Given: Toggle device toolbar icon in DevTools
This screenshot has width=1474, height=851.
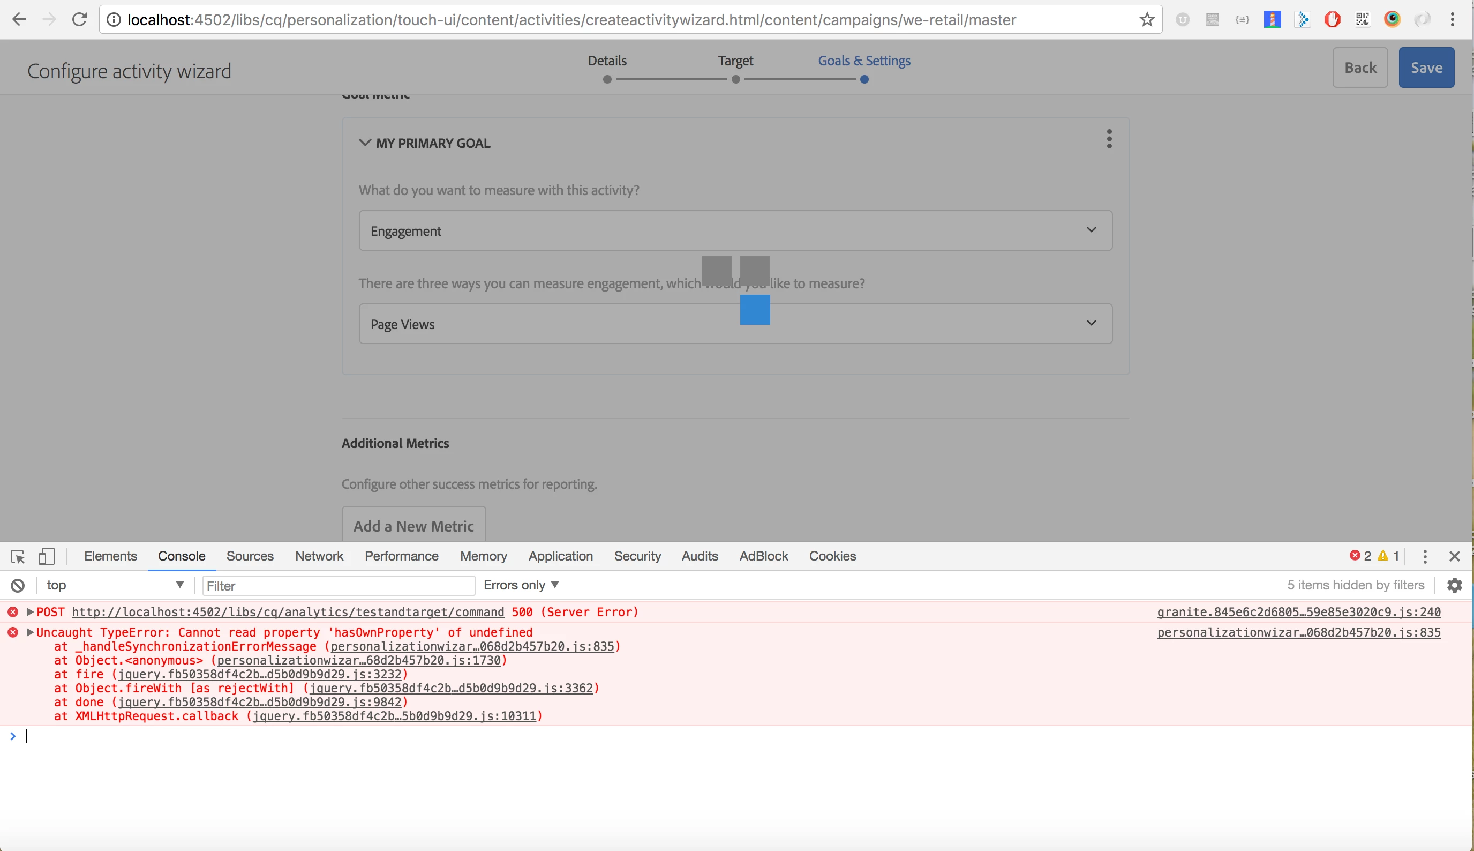Looking at the screenshot, I should [46, 556].
